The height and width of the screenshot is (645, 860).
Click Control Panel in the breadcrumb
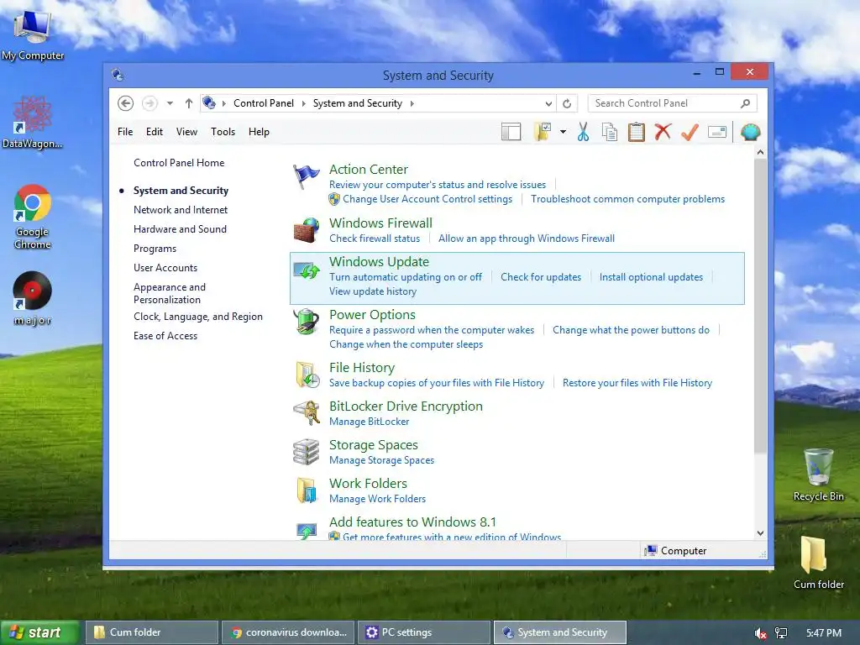pyautogui.click(x=264, y=103)
